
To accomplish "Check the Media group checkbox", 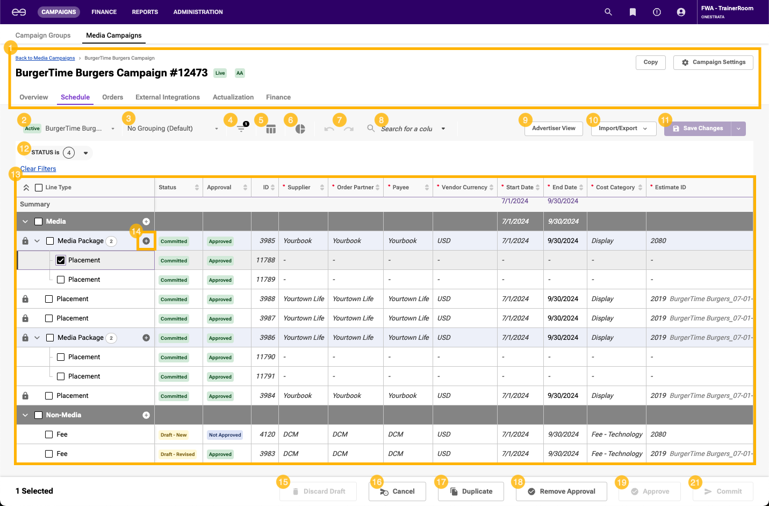I will click(x=38, y=222).
